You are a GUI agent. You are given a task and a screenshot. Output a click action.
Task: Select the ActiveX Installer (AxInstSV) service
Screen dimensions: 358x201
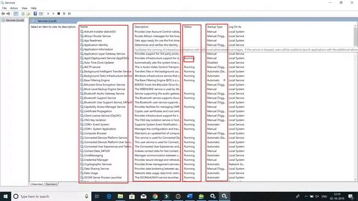pos(100,32)
